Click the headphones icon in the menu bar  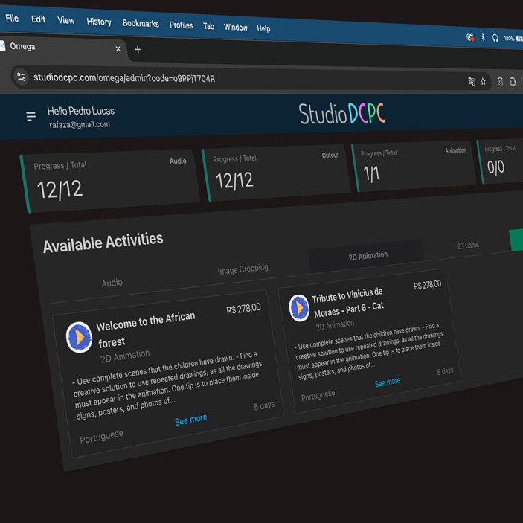(495, 38)
